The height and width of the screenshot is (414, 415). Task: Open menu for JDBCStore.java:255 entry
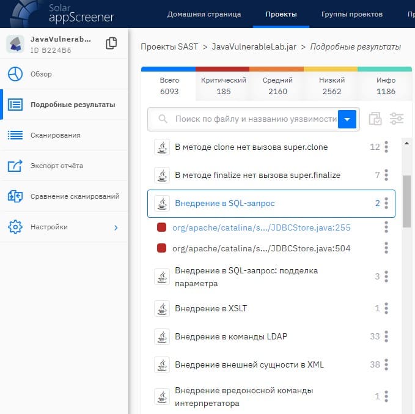pos(386,227)
